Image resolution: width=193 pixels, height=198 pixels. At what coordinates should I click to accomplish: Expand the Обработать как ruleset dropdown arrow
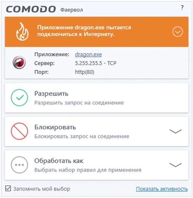(176, 165)
